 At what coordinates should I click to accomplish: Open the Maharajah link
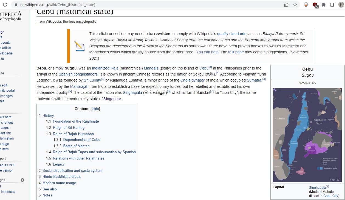tap(79, 87)
